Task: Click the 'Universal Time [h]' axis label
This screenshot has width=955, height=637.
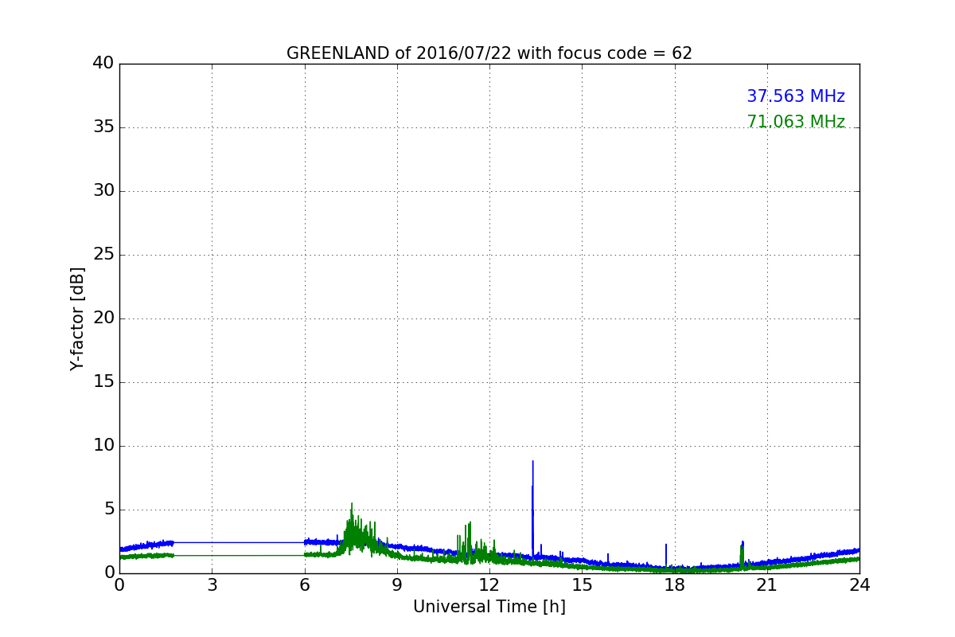Action: 489,607
